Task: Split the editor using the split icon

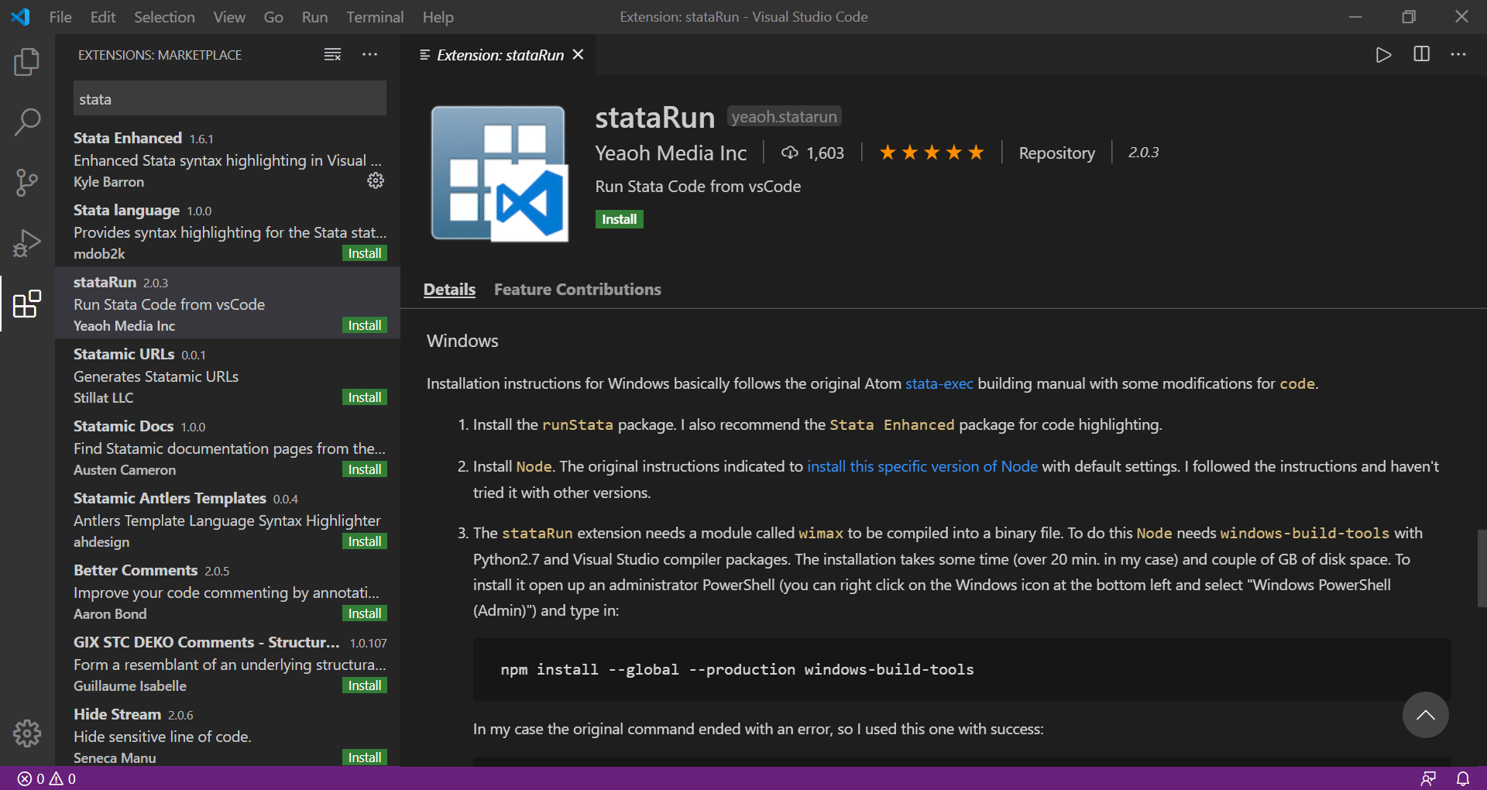Action: (x=1422, y=54)
